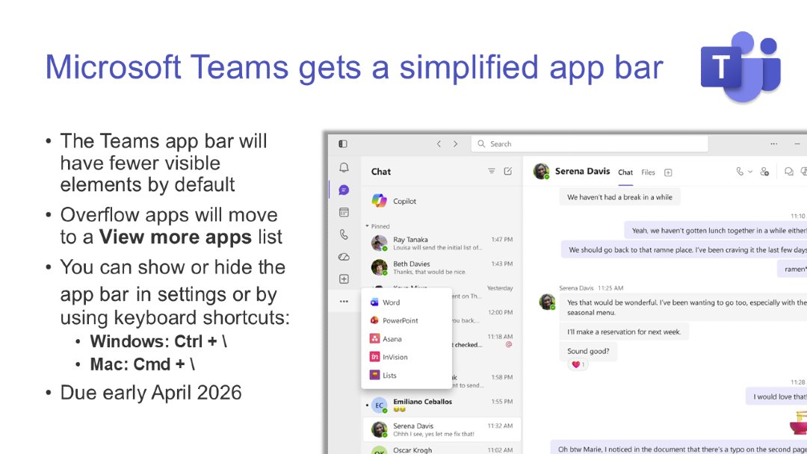Open the chat bubble icon in header
Image resolution: width=807 pixels, height=454 pixels.
point(788,172)
